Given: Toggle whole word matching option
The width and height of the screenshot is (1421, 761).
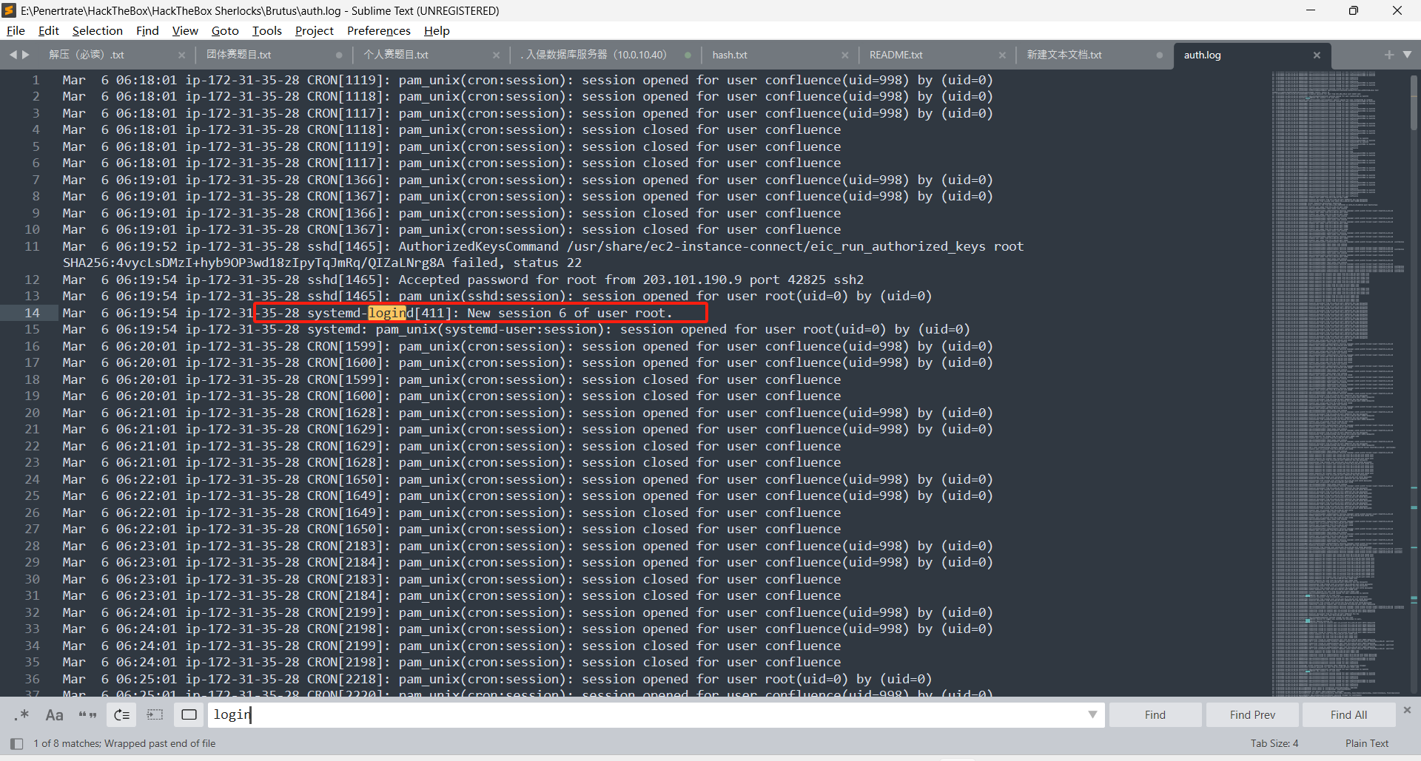Looking at the screenshot, I should pyautogui.click(x=87, y=714).
